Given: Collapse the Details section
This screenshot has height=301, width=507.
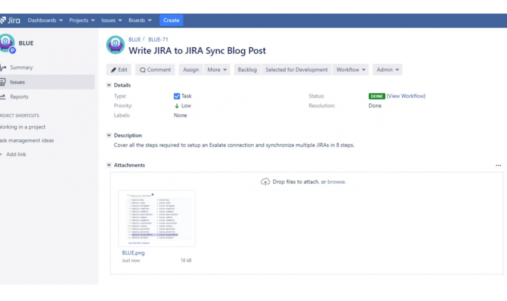Looking at the screenshot, I should 109,85.
